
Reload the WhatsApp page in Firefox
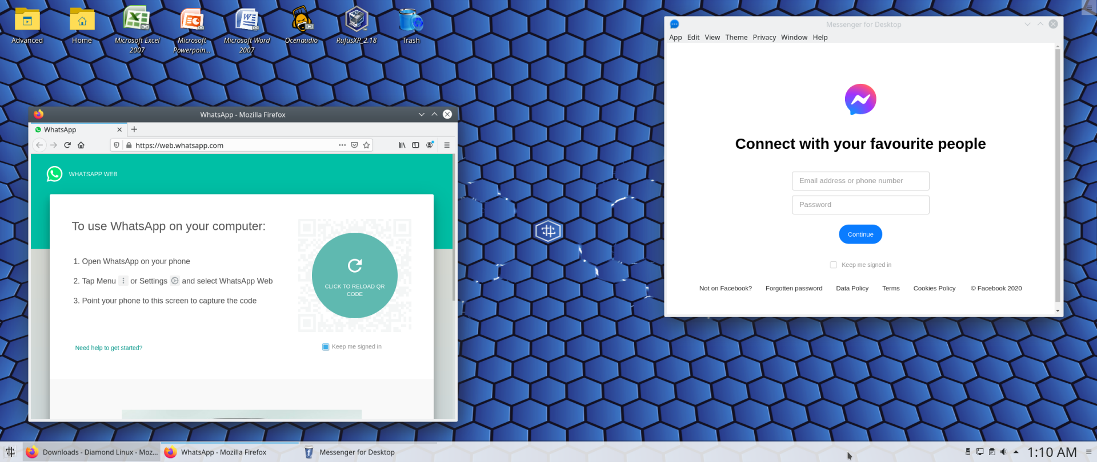click(x=67, y=145)
